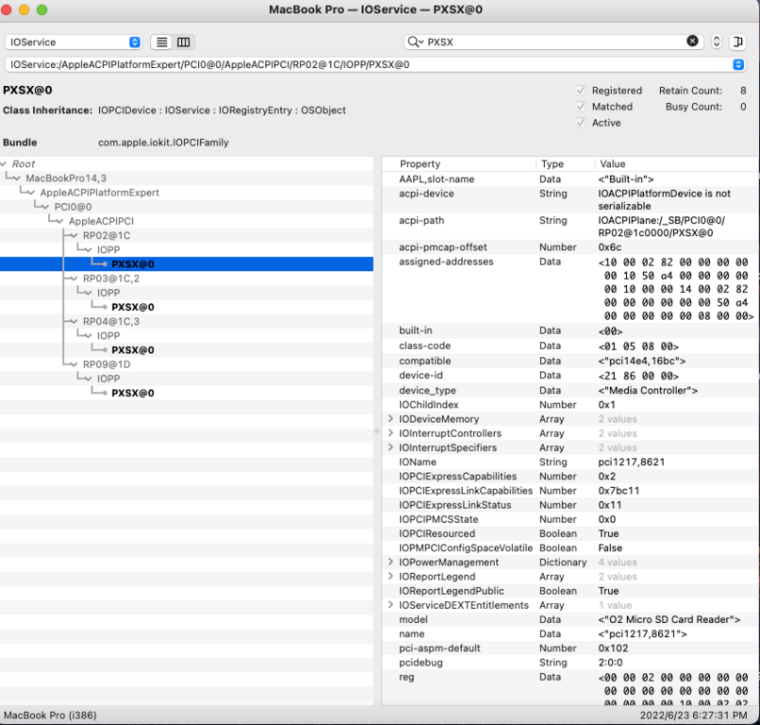Select the MacBookPro14,3 tree node
This screenshot has height=725, width=760.
[66, 178]
